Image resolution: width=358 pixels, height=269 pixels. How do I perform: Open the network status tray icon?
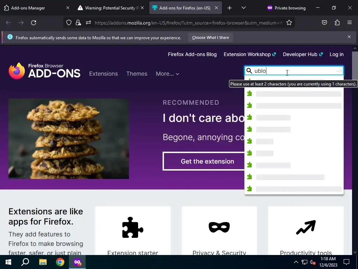pos(305,262)
